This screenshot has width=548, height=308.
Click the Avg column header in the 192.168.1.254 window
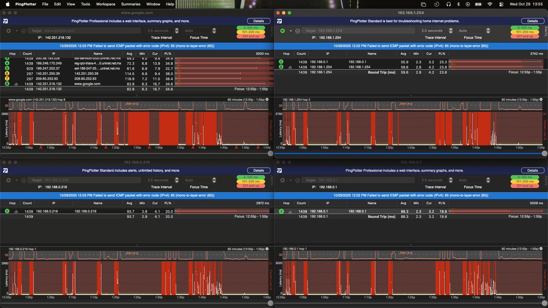(x=404, y=53)
